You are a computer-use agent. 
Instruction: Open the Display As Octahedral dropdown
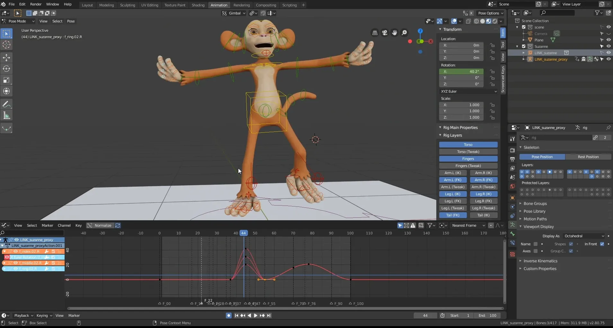[584, 236]
